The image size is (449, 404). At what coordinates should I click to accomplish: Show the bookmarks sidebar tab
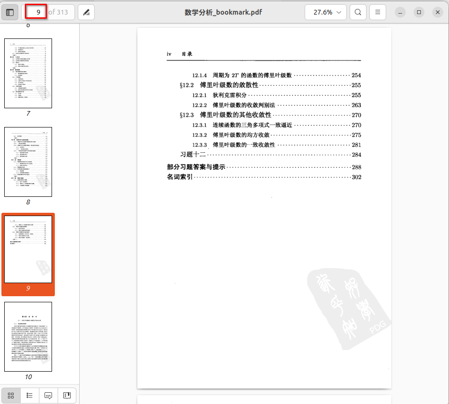[67, 395]
